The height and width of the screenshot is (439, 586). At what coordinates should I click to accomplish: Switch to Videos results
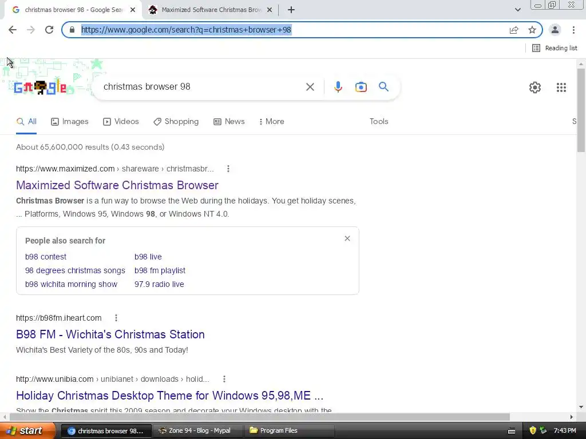tap(121, 122)
